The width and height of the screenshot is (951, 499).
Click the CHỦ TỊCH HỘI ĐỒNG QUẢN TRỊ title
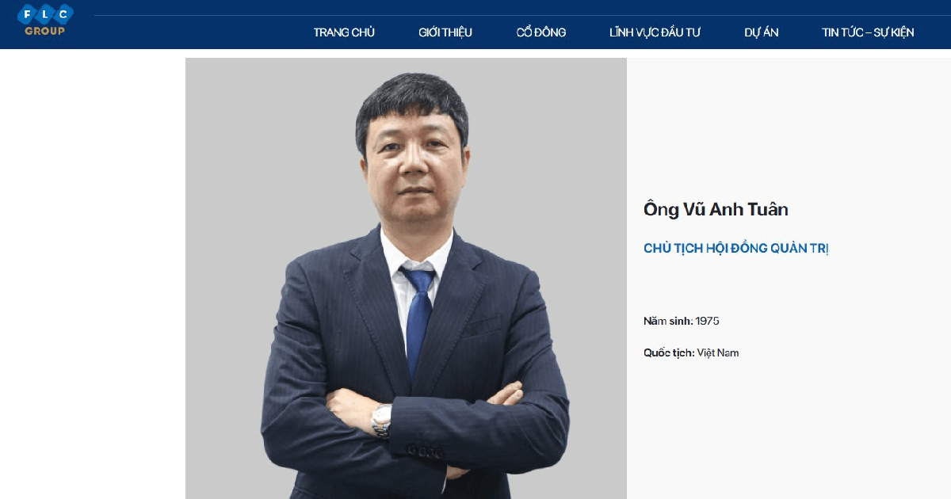click(736, 249)
